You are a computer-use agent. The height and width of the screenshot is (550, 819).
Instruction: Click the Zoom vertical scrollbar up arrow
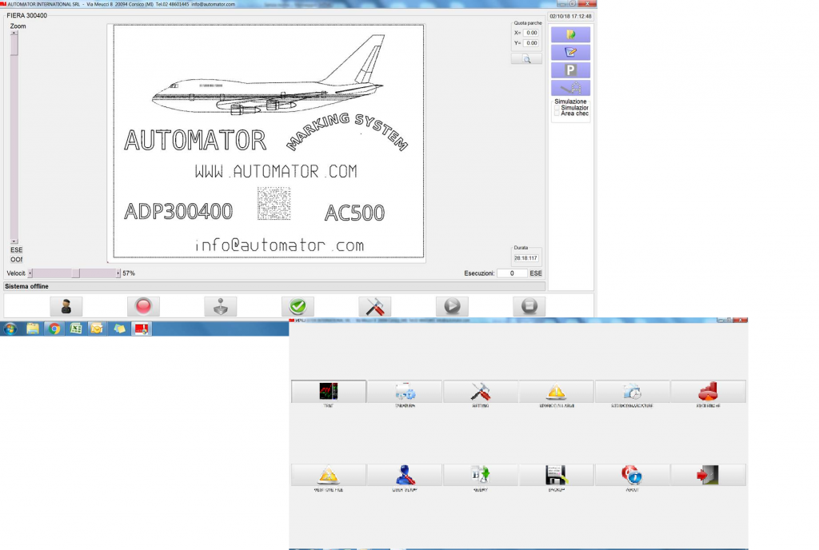tap(14, 33)
